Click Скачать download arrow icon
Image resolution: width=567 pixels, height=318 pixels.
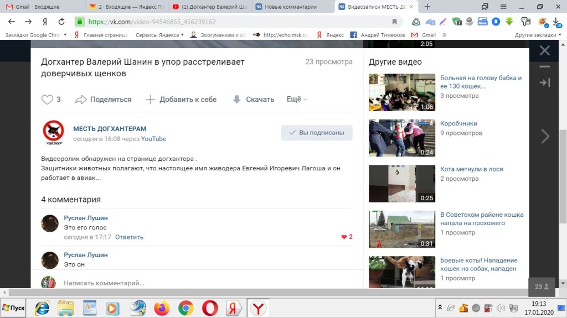pos(237,100)
